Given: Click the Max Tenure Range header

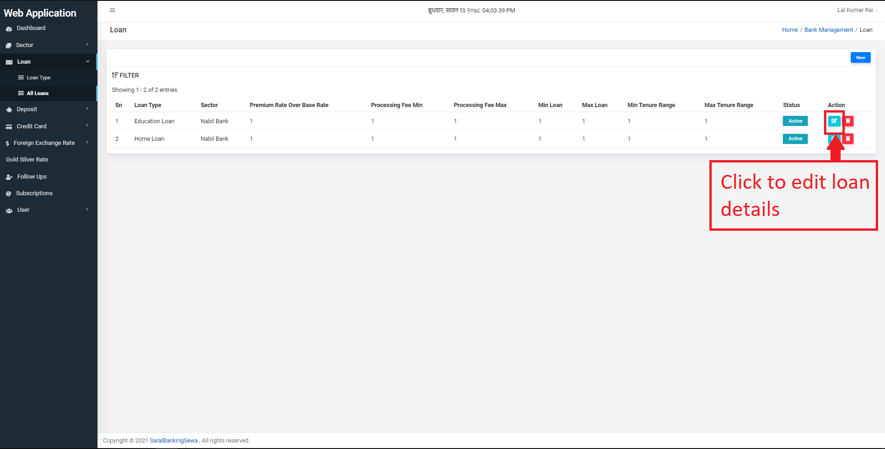Looking at the screenshot, I should coord(729,105).
